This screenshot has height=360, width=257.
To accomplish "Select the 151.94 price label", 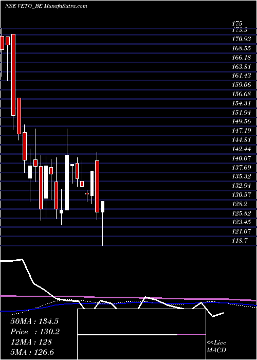I will (242, 112).
